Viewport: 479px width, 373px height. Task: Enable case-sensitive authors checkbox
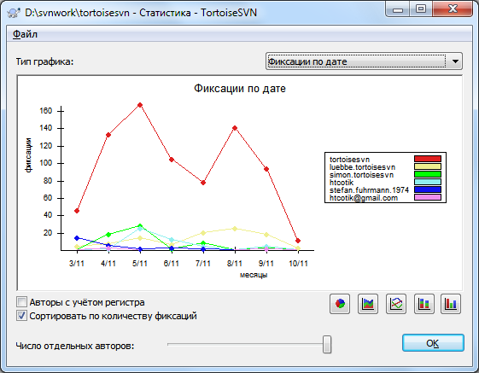click(21, 302)
